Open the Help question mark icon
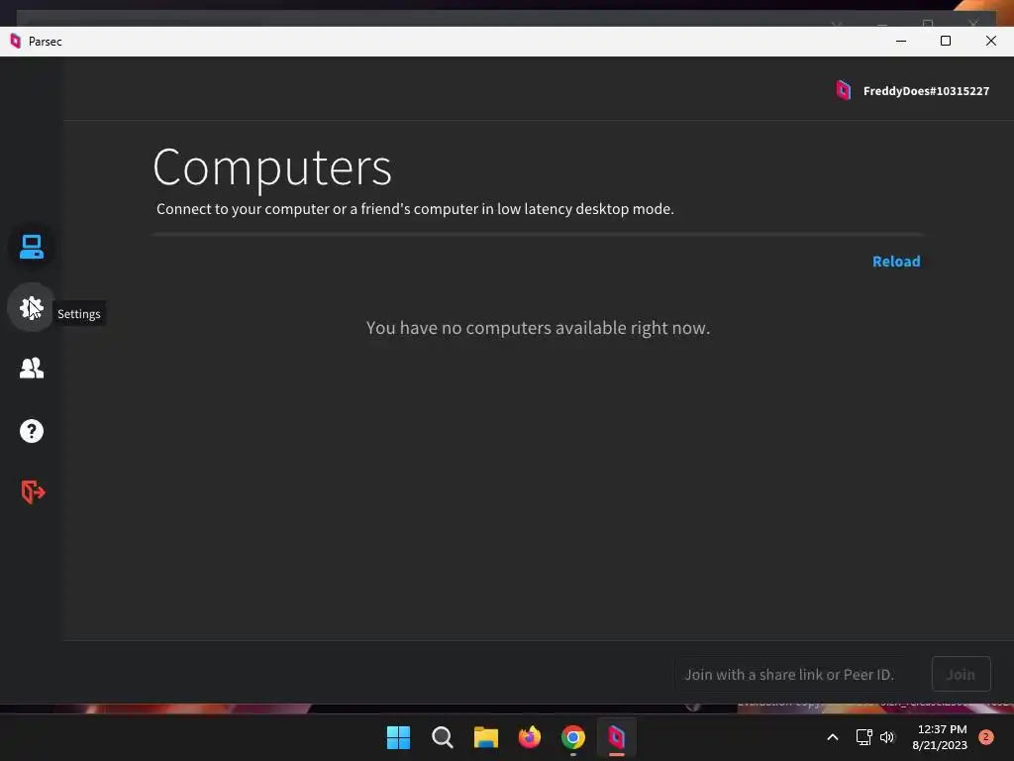 point(31,431)
